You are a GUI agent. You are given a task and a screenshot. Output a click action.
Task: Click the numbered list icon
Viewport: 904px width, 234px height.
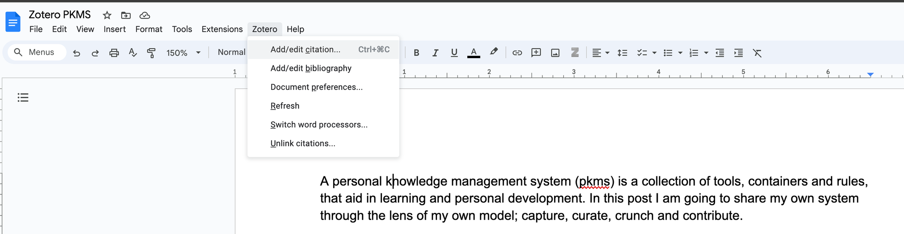coord(694,53)
